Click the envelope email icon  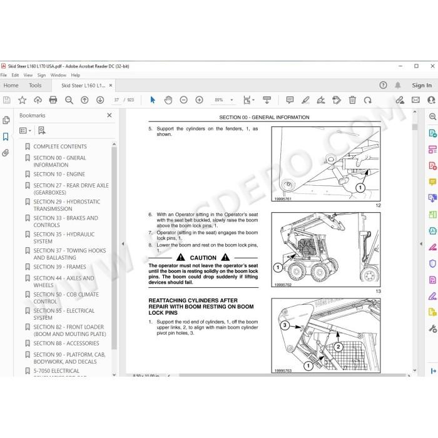tap(415, 99)
